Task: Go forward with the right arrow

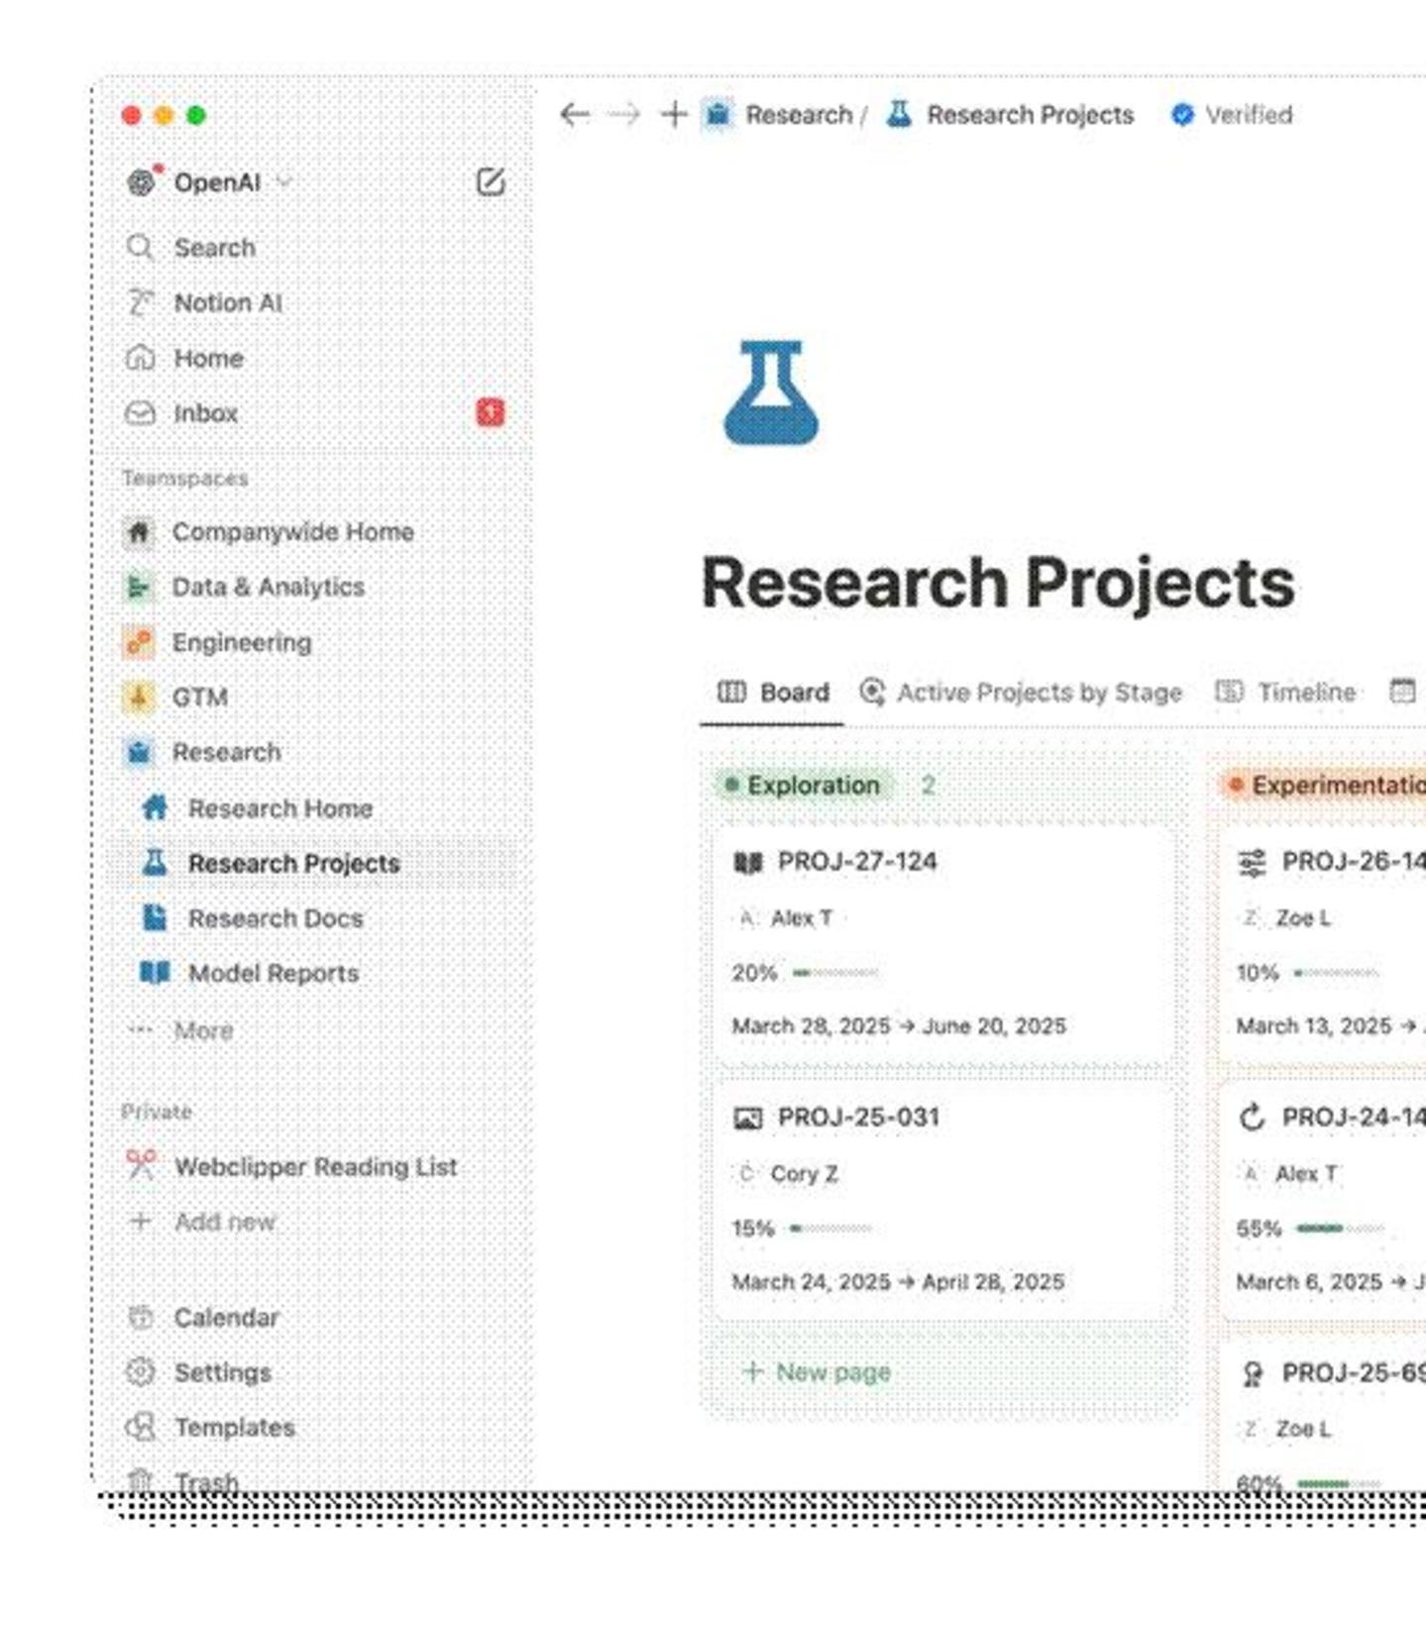Action: tap(624, 115)
